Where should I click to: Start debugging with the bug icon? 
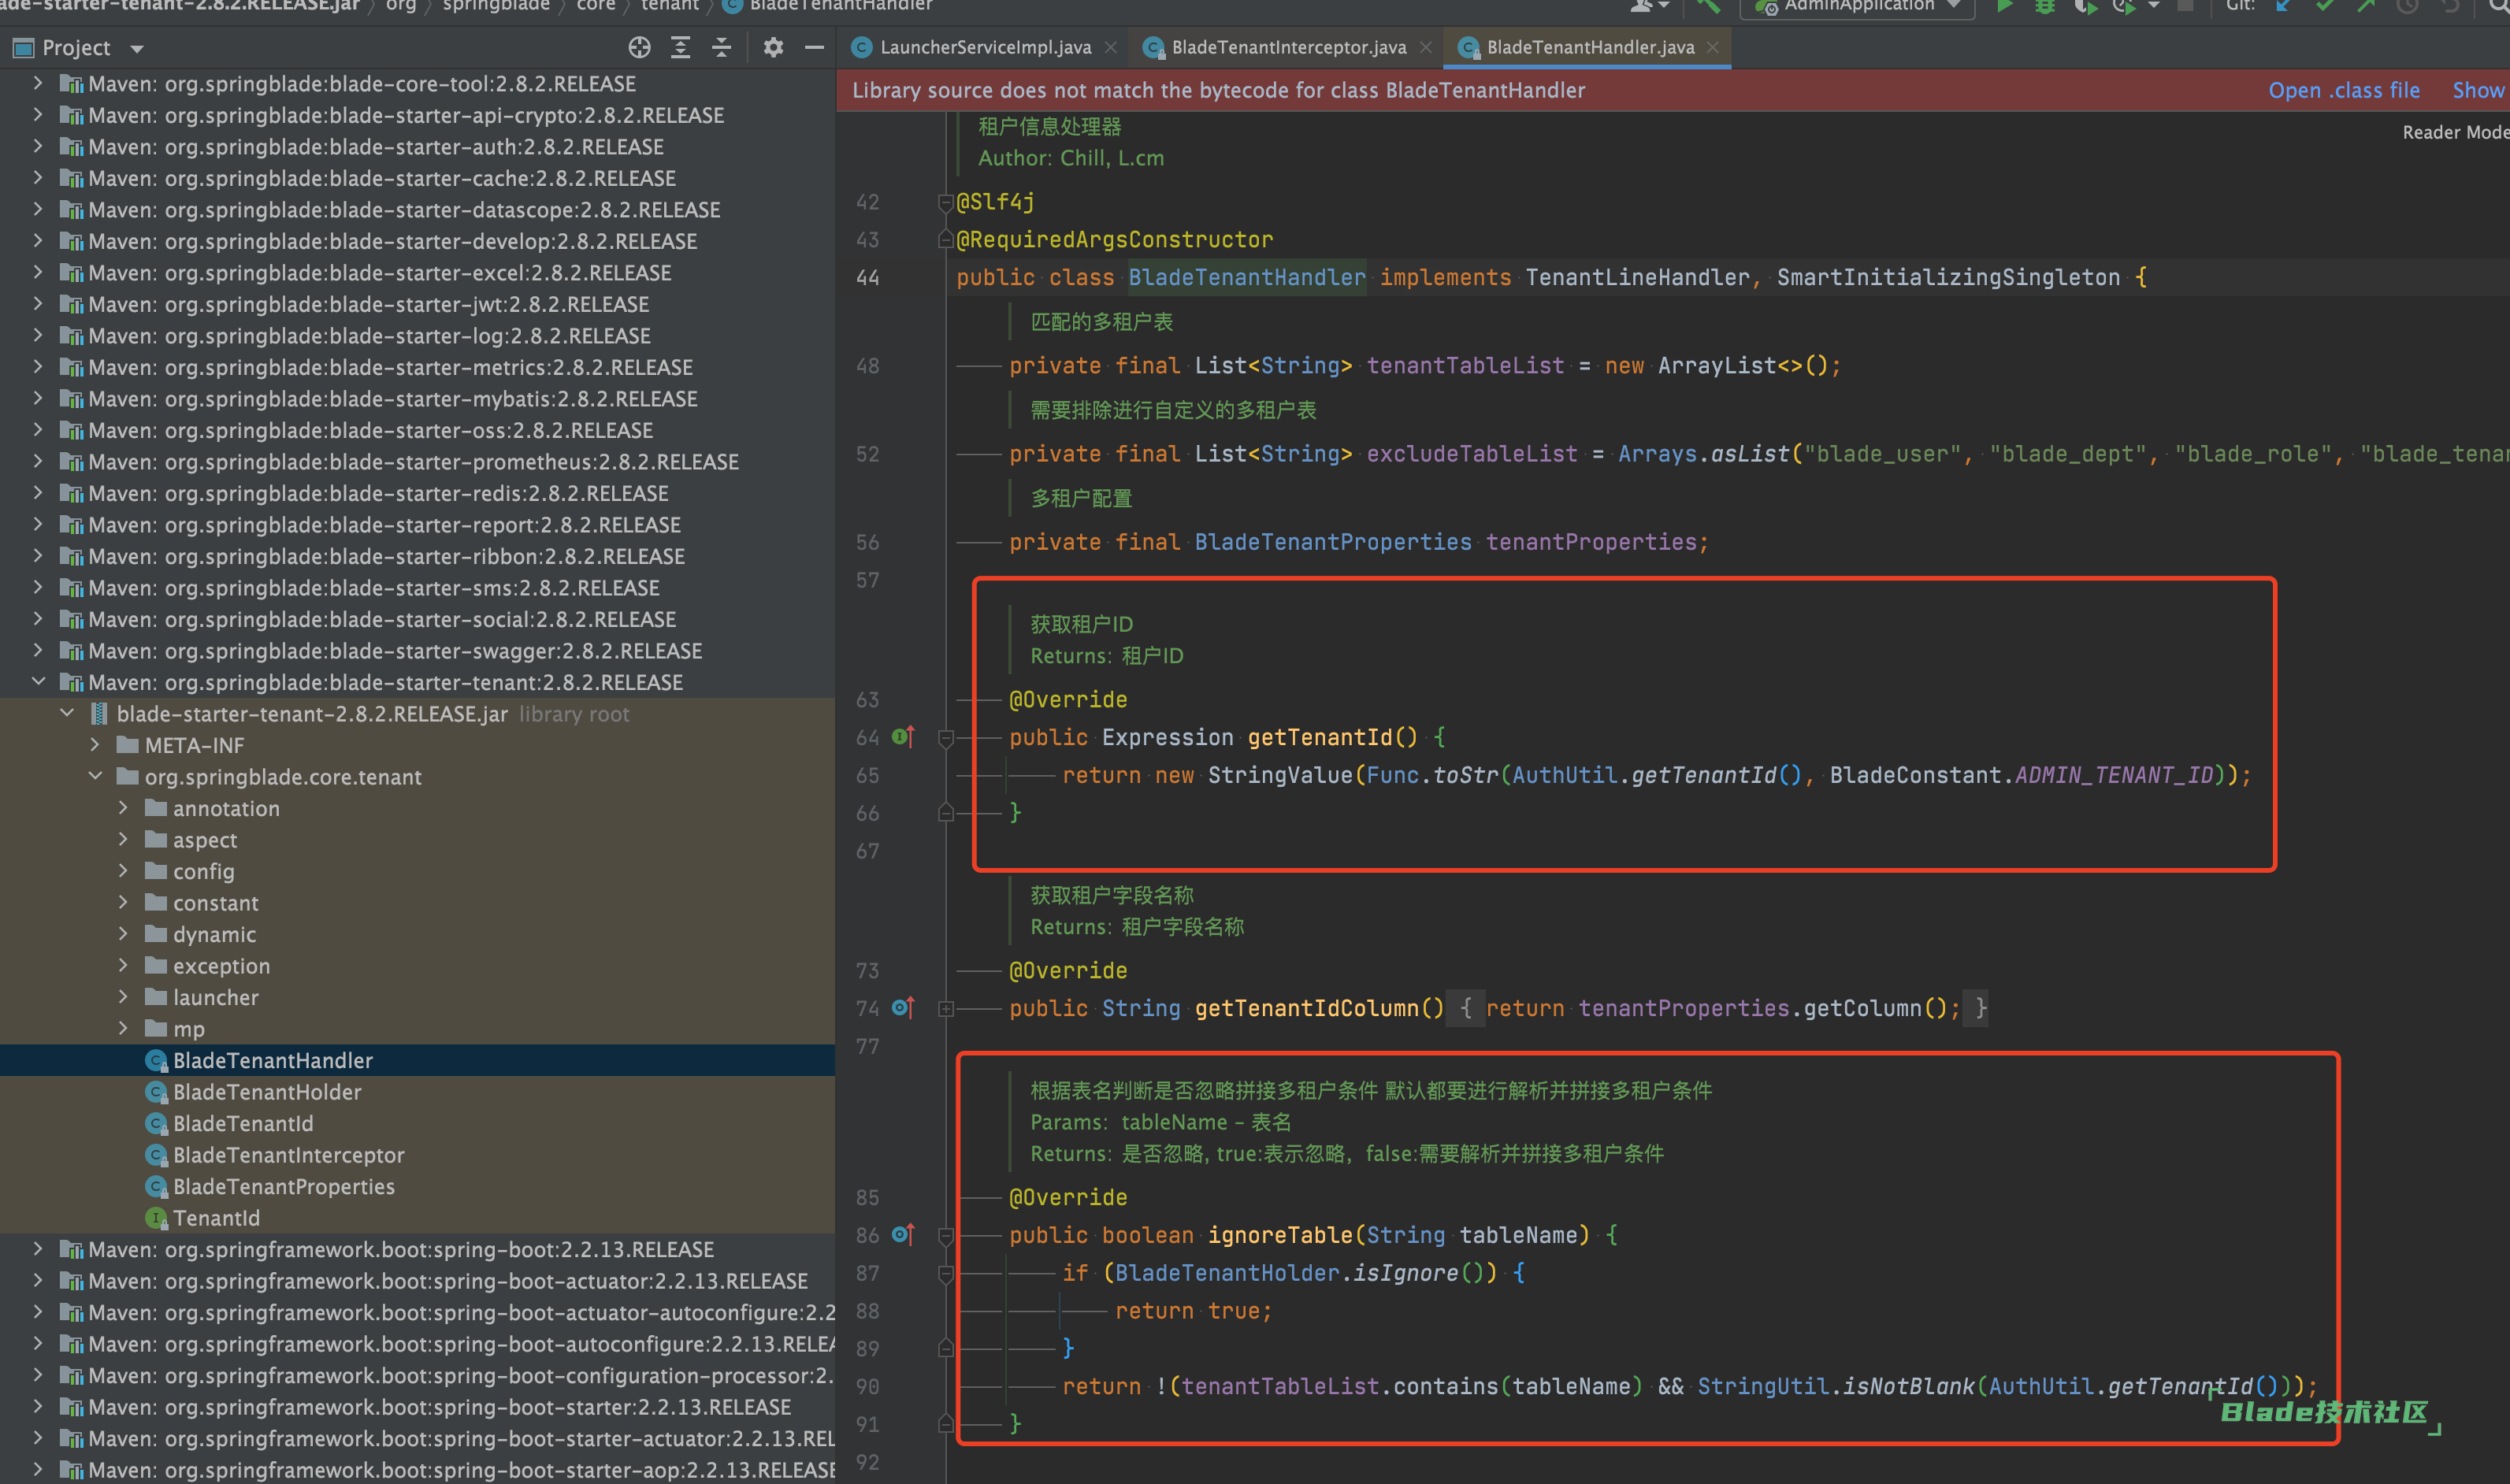2045,6
